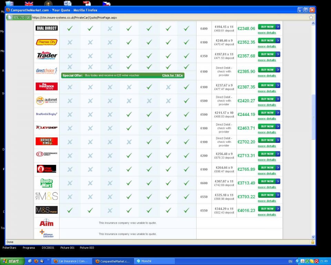Open more details for the £2765.89 quote
The image size is (331, 265).
(x=267, y=174)
